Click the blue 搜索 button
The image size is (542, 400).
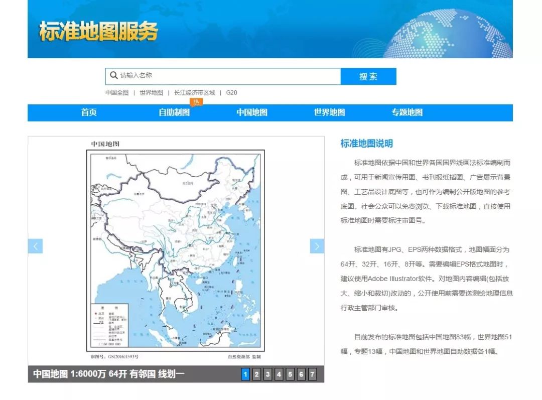pyautogui.click(x=368, y=76)
